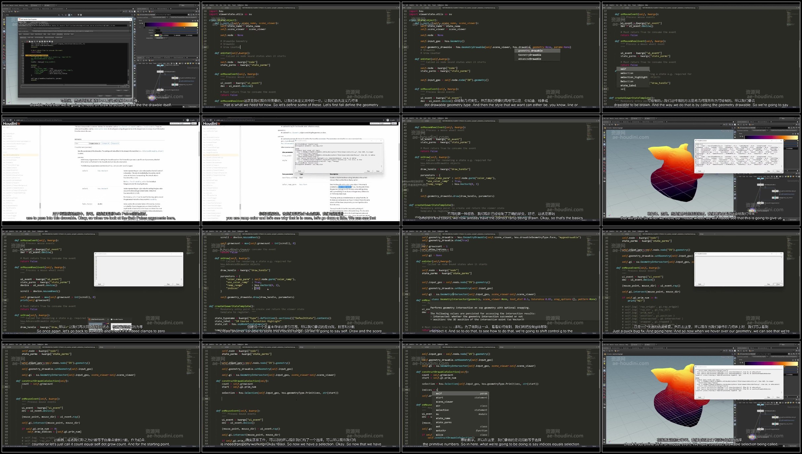Choose geometry_drawable in the autocomplete popup

click(537, 51)
